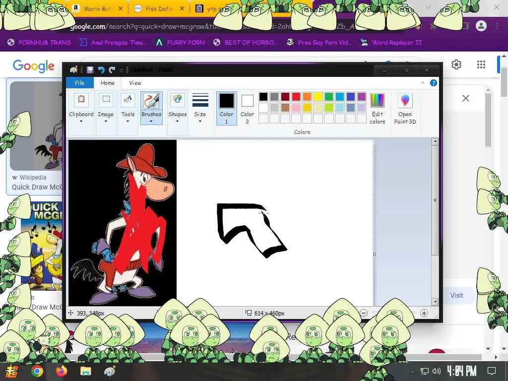Image resolution: width=508 pixels, height=381 pixels.
Task: Click the Paint app icon in title bar
Action: [74, 69]
